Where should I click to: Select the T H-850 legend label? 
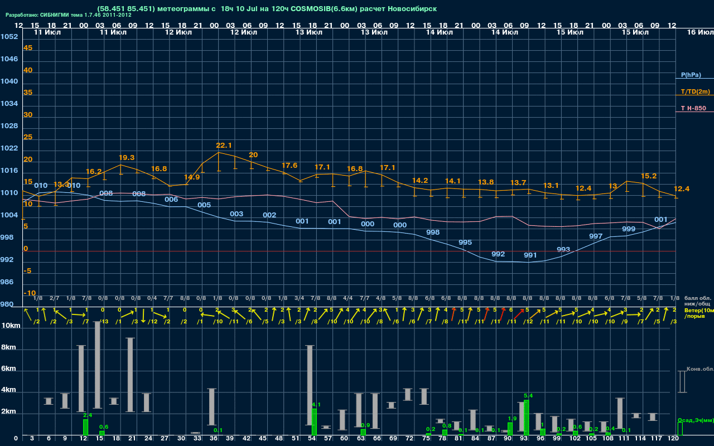tap(693, 108)
